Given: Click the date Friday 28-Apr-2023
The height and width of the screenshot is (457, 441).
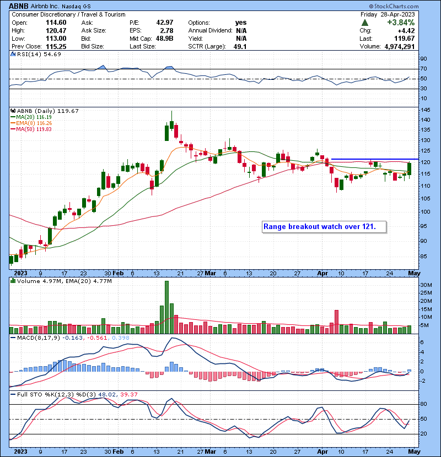Looking at the screenshot, I should (388, 14).
